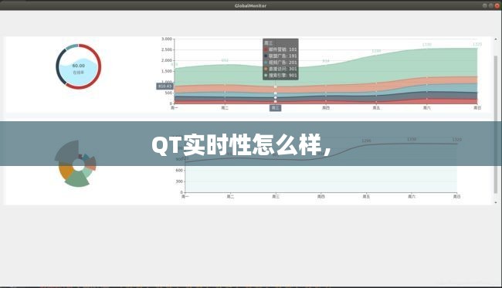Click 周六 on the stacked area chart axis
The height and width of the screenshot is (288, 502).
(427, 108)
